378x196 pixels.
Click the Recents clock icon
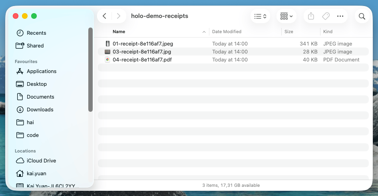(x=20, y=33)
